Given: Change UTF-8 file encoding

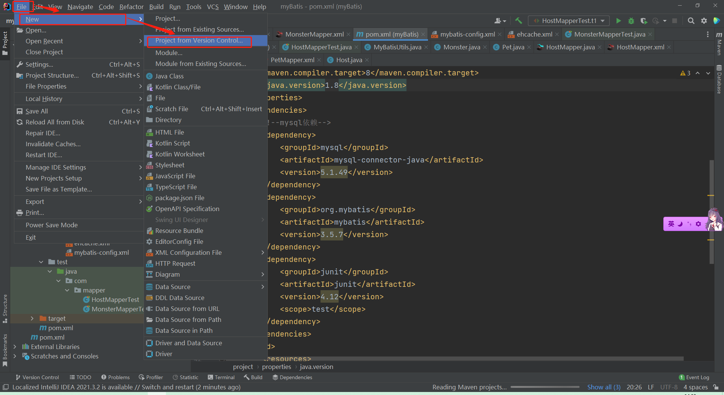Looking at the screenshot, I should click(669, 387).
